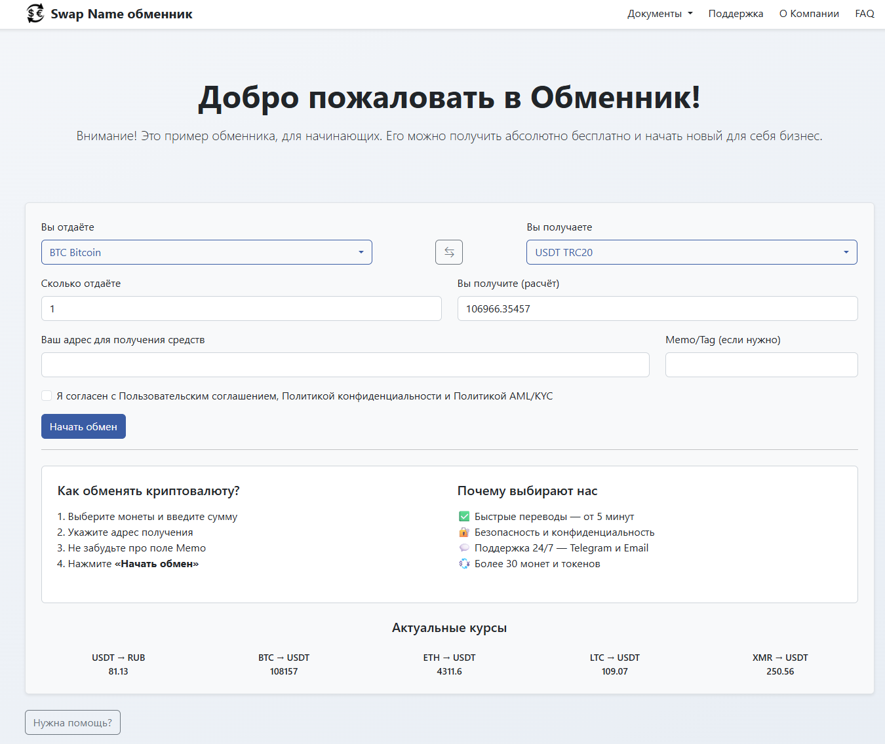Click the Нужна помощь? button
The height and width of the screenshot is (744, 885).
pyautogui.click(x=73, y=722)
